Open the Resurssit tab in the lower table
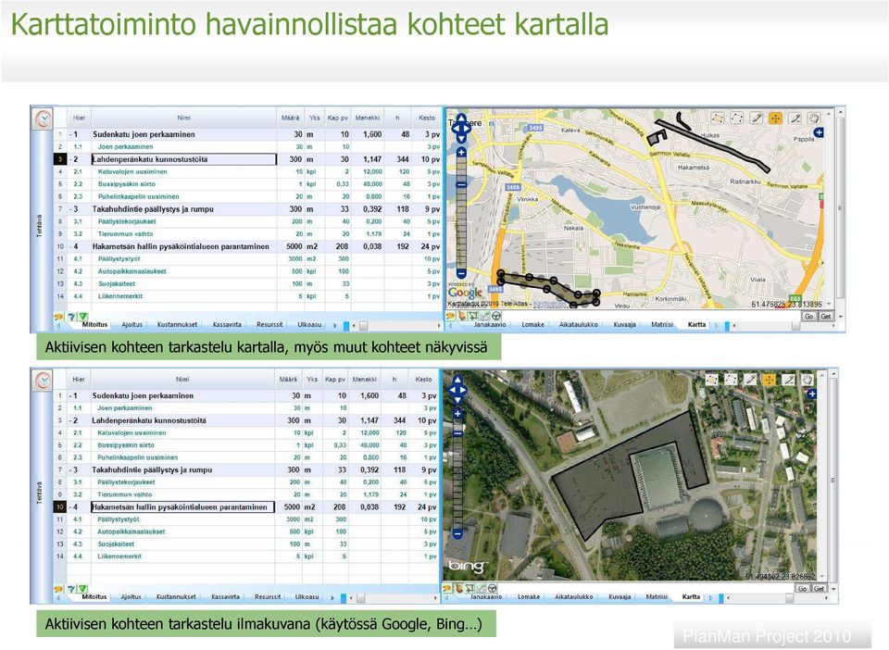The image size is (889, 650). point(268,596)
